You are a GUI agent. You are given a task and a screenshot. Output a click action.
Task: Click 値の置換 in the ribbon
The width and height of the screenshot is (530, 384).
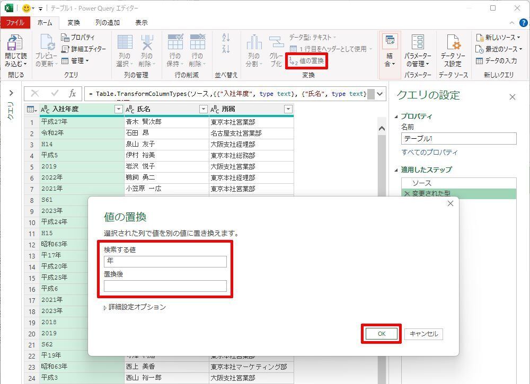[x=307, y=61]
